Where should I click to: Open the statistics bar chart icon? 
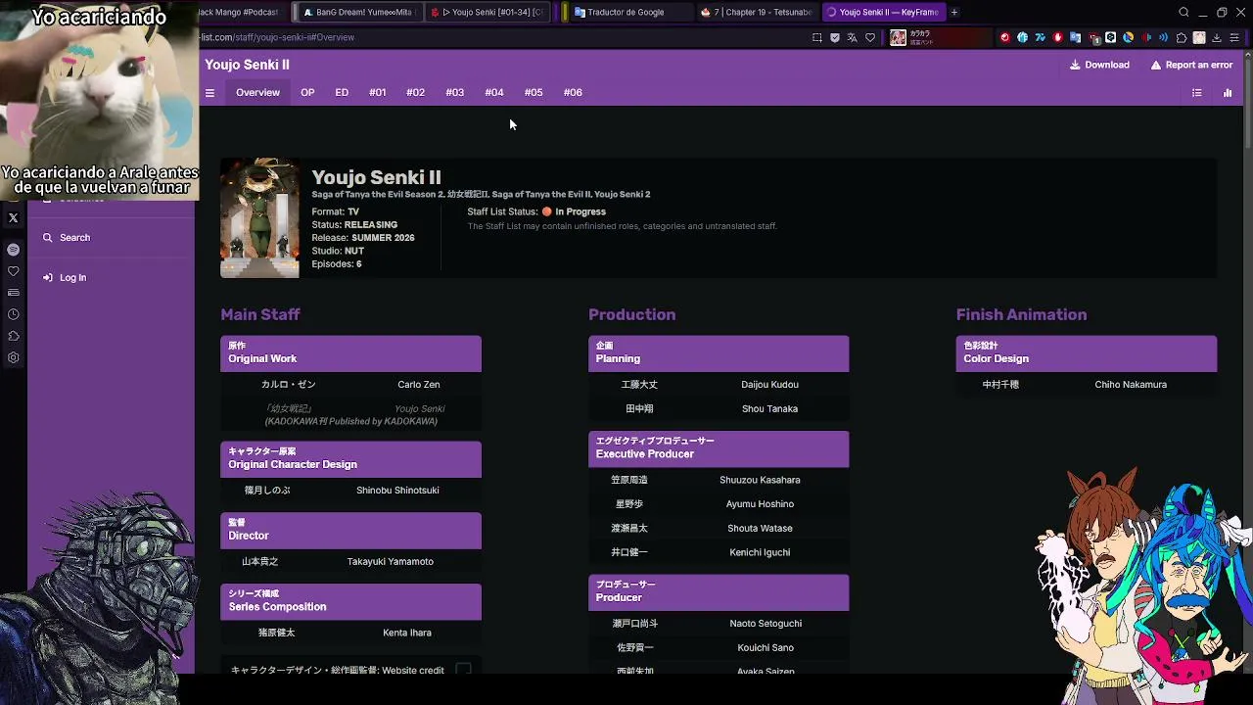[x=1228, y=93]
